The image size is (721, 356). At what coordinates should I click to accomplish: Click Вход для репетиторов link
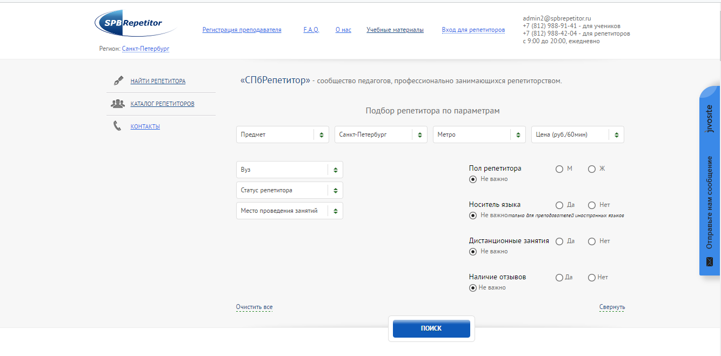pos(473,30)
